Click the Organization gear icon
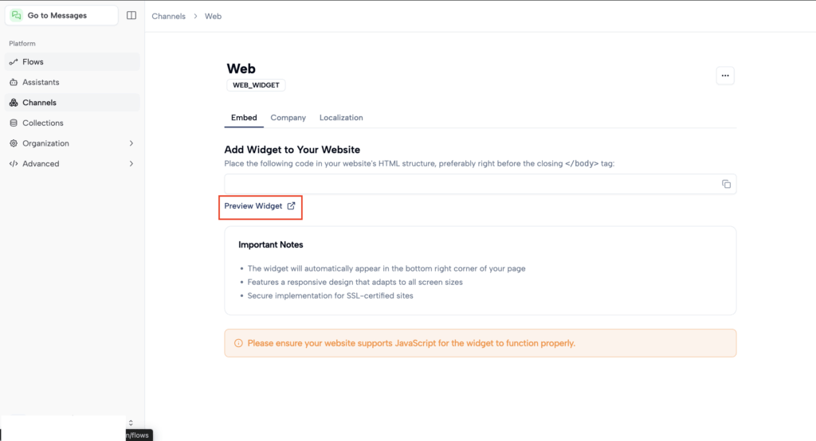 (14, 143)
